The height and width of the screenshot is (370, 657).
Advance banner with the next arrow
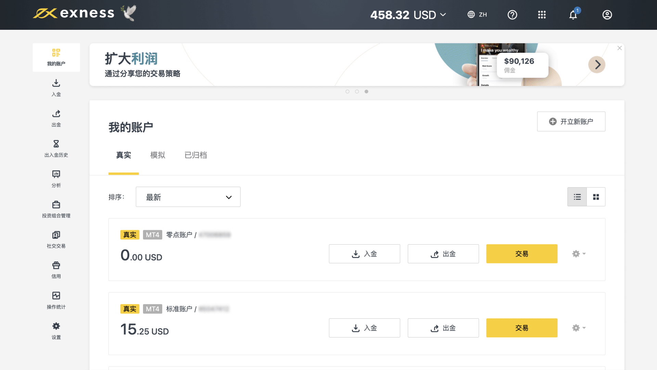click(597, 65)
